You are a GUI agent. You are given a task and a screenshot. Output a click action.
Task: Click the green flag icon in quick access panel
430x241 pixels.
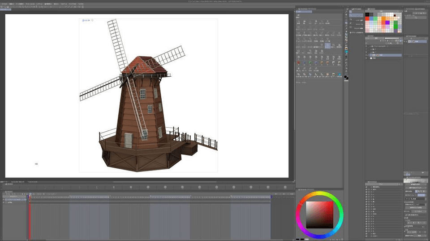pyautogui.click(x=310, y=62)
